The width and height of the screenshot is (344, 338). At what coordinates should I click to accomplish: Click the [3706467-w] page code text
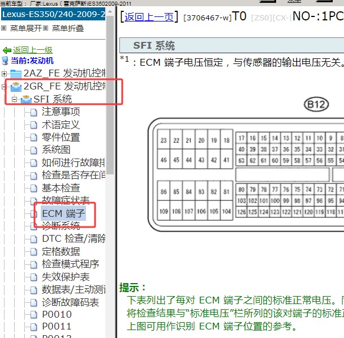pos(207,18)
